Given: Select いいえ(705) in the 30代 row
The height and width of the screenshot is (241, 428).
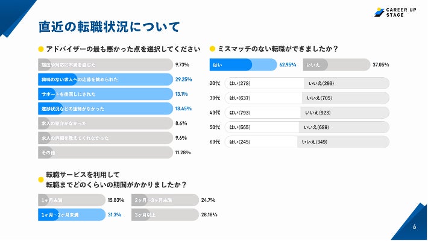Looking at the screenshot, I should coord(346,98).
